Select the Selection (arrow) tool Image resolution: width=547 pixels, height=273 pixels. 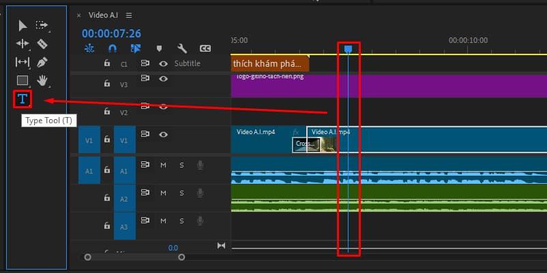(x=23, y=26)
